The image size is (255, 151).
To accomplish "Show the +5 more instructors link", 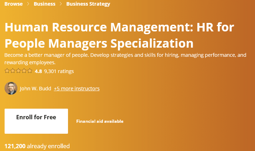I will (x=77, y=89).
